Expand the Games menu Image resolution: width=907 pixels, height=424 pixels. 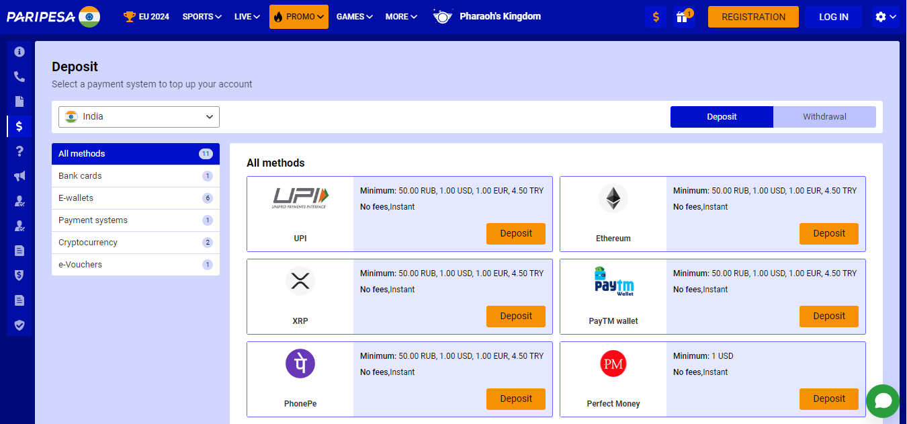[x=354, y=17]
